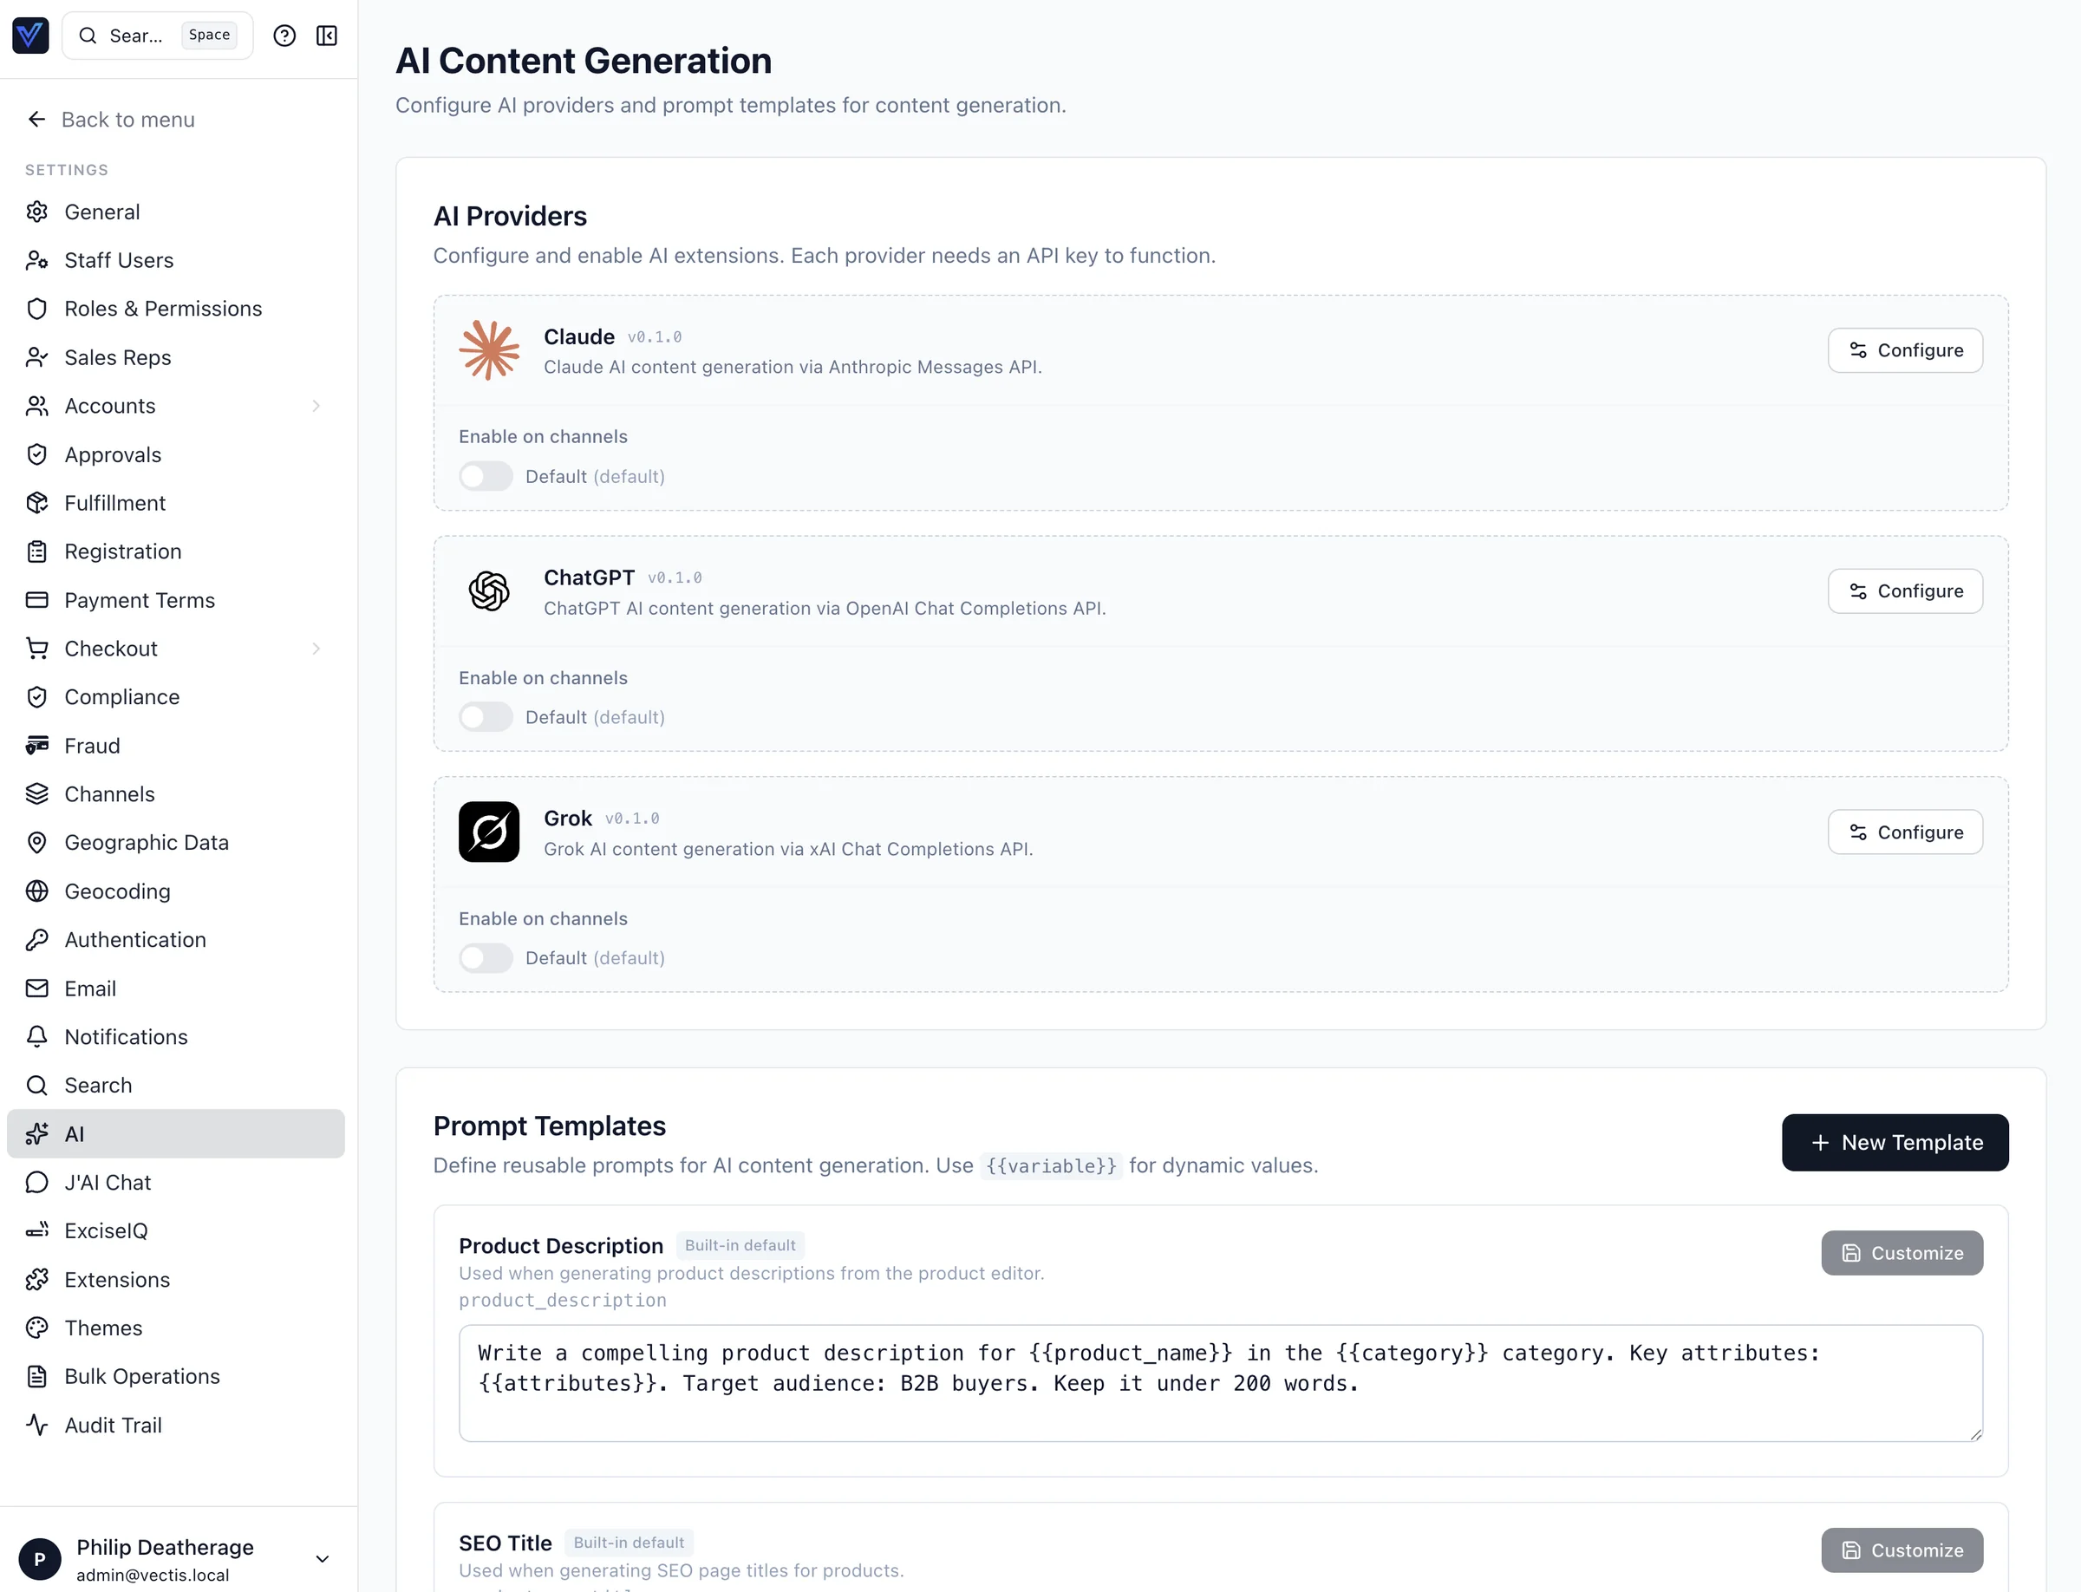
Task: Collapse the sidebar using the panel icon
Action: pos(326,35)
